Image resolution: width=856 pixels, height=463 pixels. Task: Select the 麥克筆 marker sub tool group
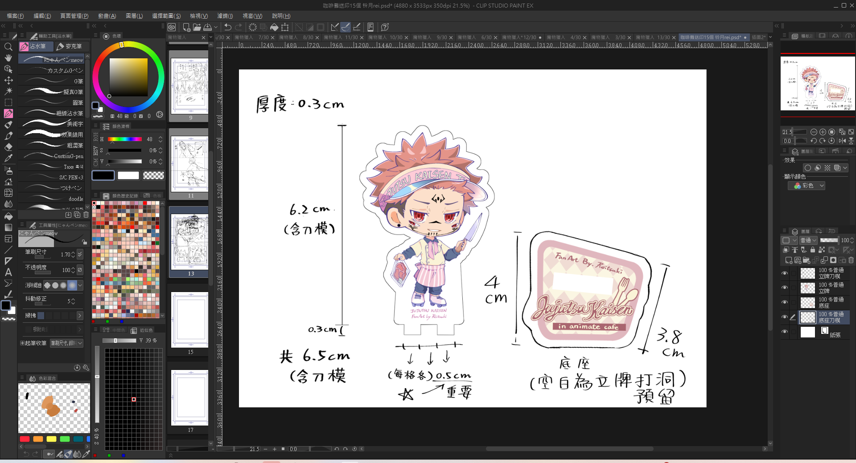tap(72, 46)
